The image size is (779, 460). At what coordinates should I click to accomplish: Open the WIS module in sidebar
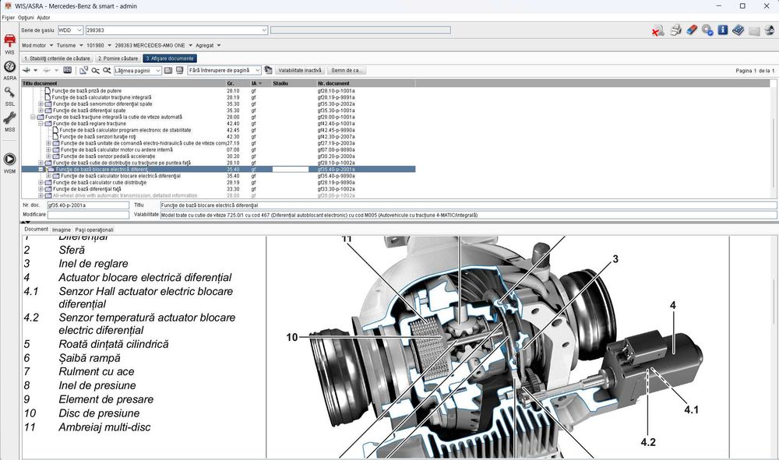tap(9, 43)
